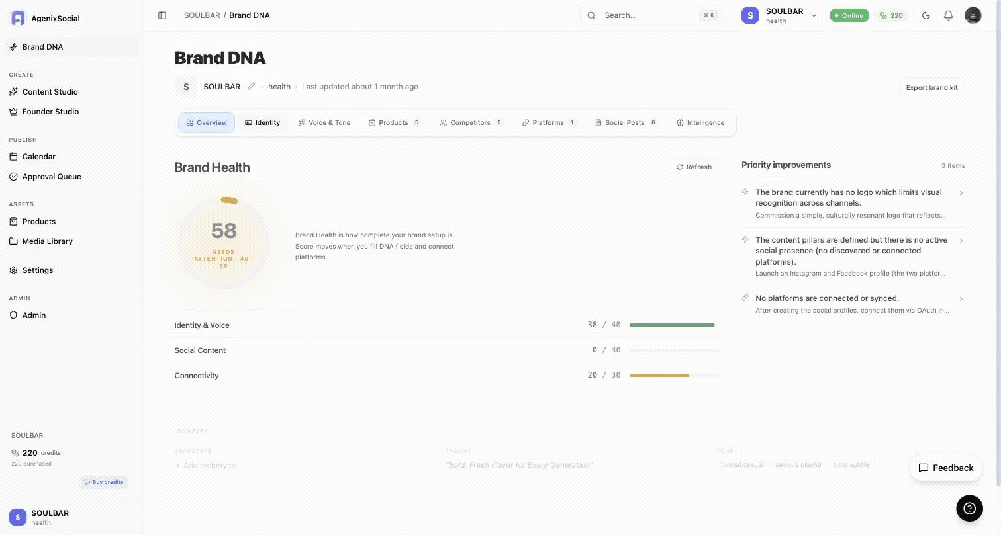This screenshot has width=1001, height=535.
Task: Select Brand DNA in the sidebar
Action: pyautogui.click(x=71, y=47)
